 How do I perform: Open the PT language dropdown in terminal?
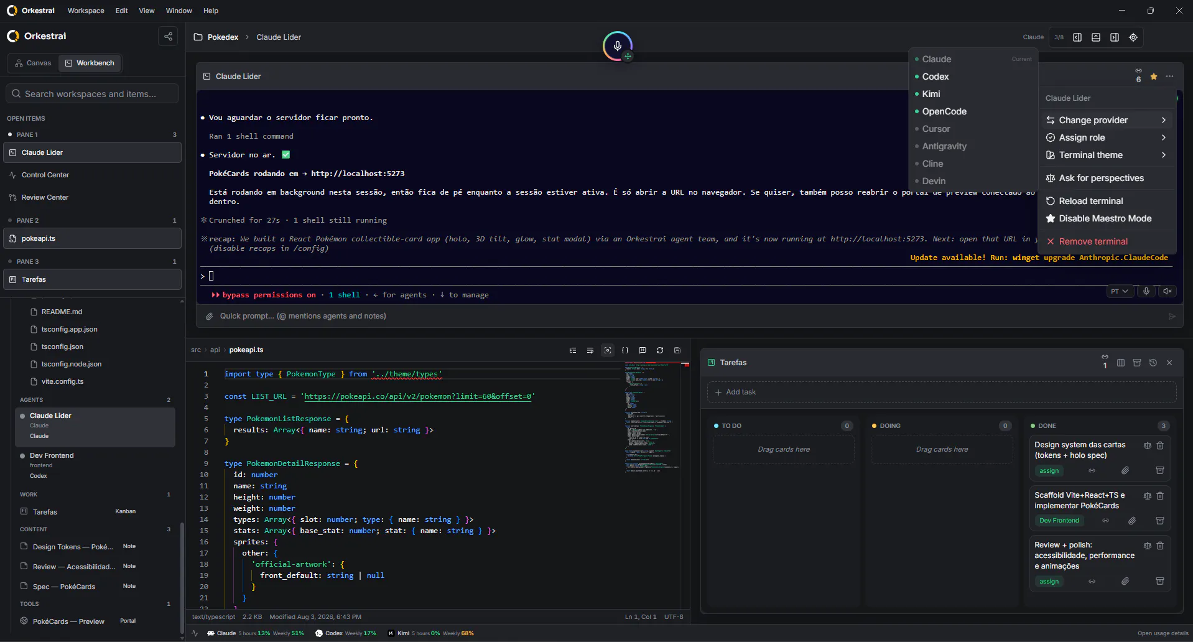[x=1119, y=291]
